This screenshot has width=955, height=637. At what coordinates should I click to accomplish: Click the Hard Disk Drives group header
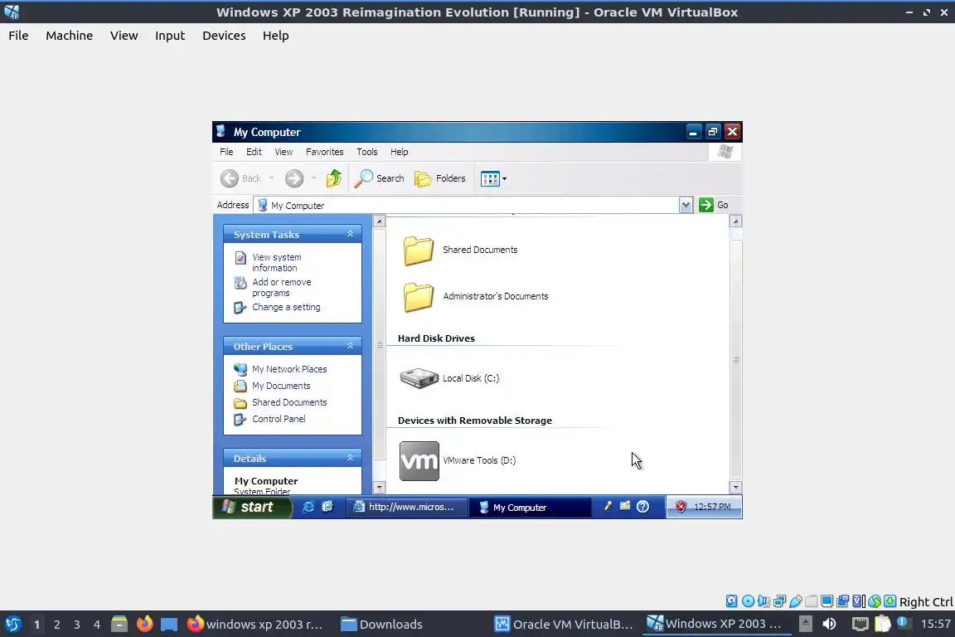pyautogui.click(x=436, y=338)
